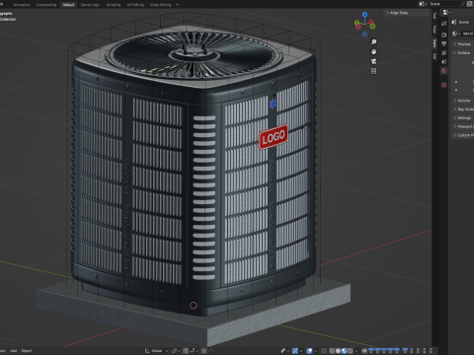Toggle viewport overlays display
Screen dimensions: 474x355
(309, 351)
